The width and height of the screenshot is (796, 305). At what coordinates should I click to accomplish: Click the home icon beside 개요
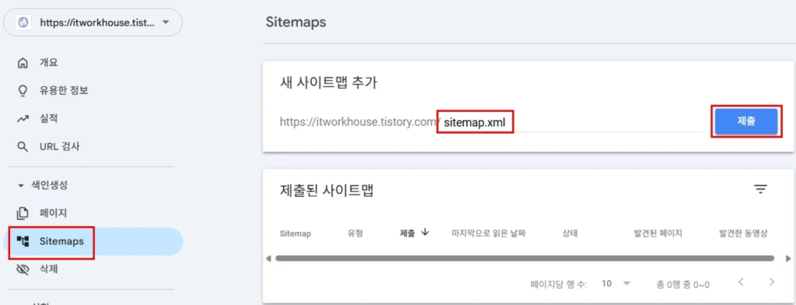click(23, 64)
